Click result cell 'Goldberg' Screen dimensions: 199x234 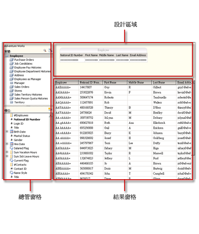coord(158,138)
